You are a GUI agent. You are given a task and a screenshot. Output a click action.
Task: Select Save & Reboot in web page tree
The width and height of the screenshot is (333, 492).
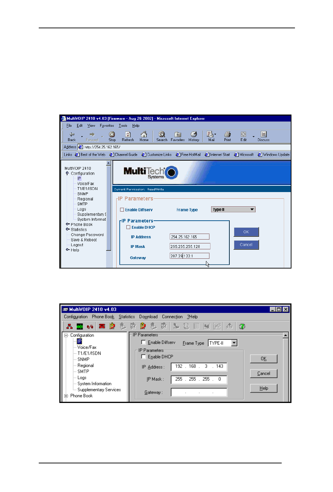click(x=84, y=240)
